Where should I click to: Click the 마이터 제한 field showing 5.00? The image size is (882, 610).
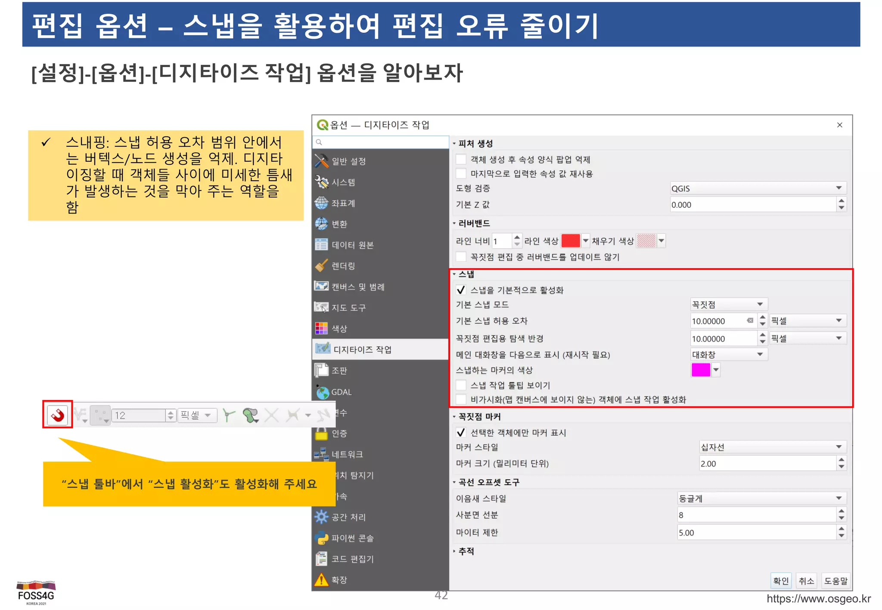(x=757, y=532)
